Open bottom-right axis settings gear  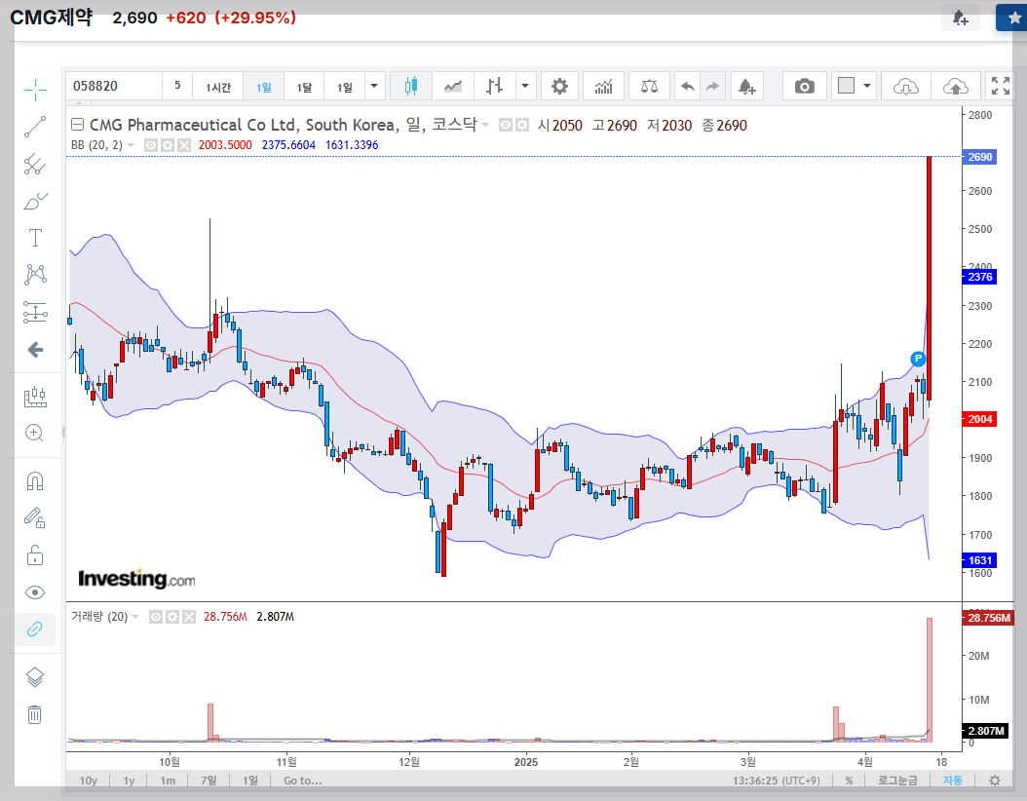pos(994,780)
